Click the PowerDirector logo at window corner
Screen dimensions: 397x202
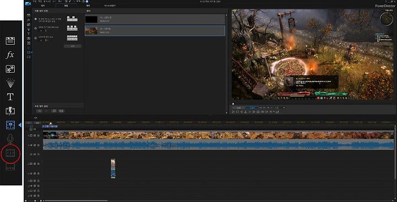tap(28, 3)
